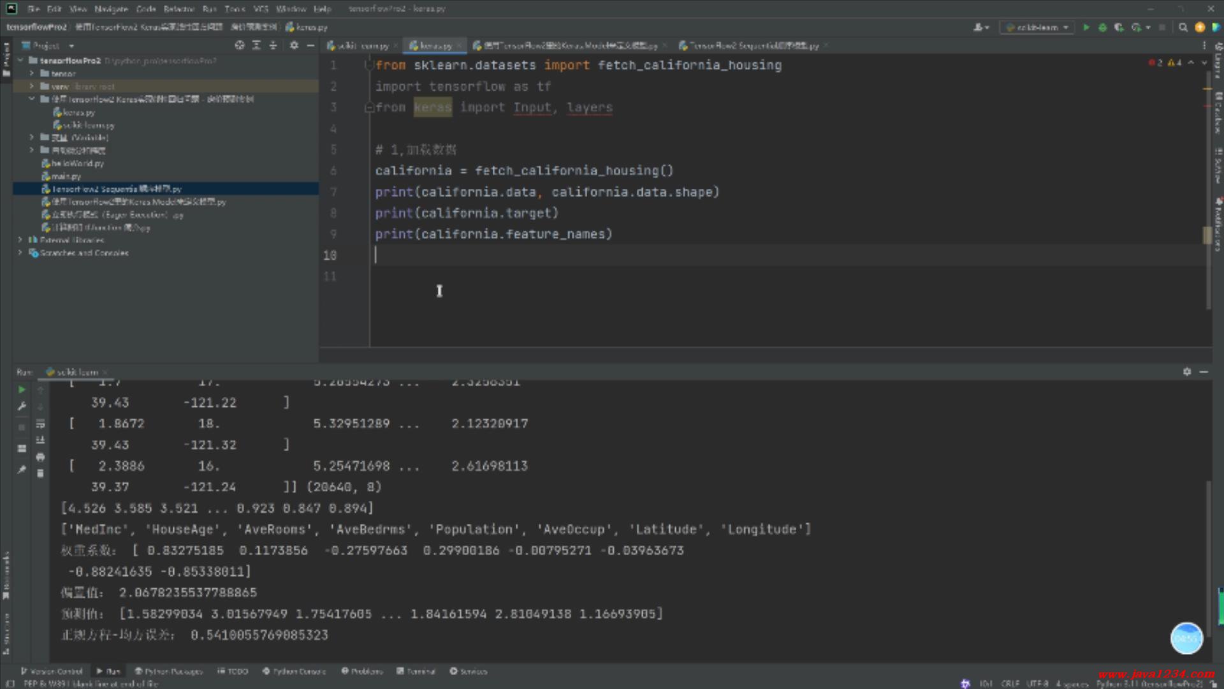
Task: Run with coverage icon in toolbar
Action: pos(1119,27)
